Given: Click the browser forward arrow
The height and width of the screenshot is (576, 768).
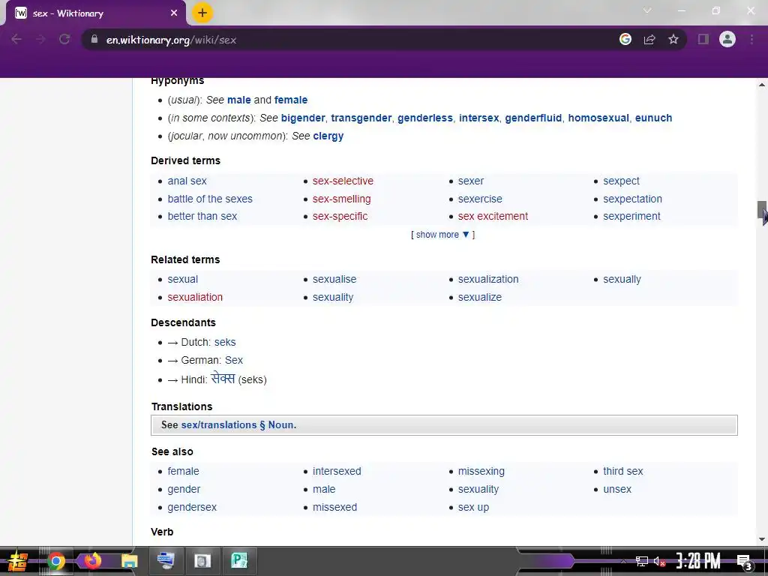Looking at the screenshot, I should [x=40, y=39].
